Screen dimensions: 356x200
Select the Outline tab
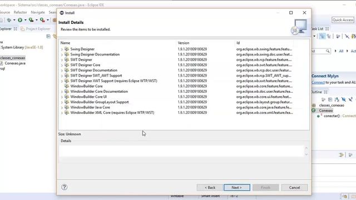317,92
